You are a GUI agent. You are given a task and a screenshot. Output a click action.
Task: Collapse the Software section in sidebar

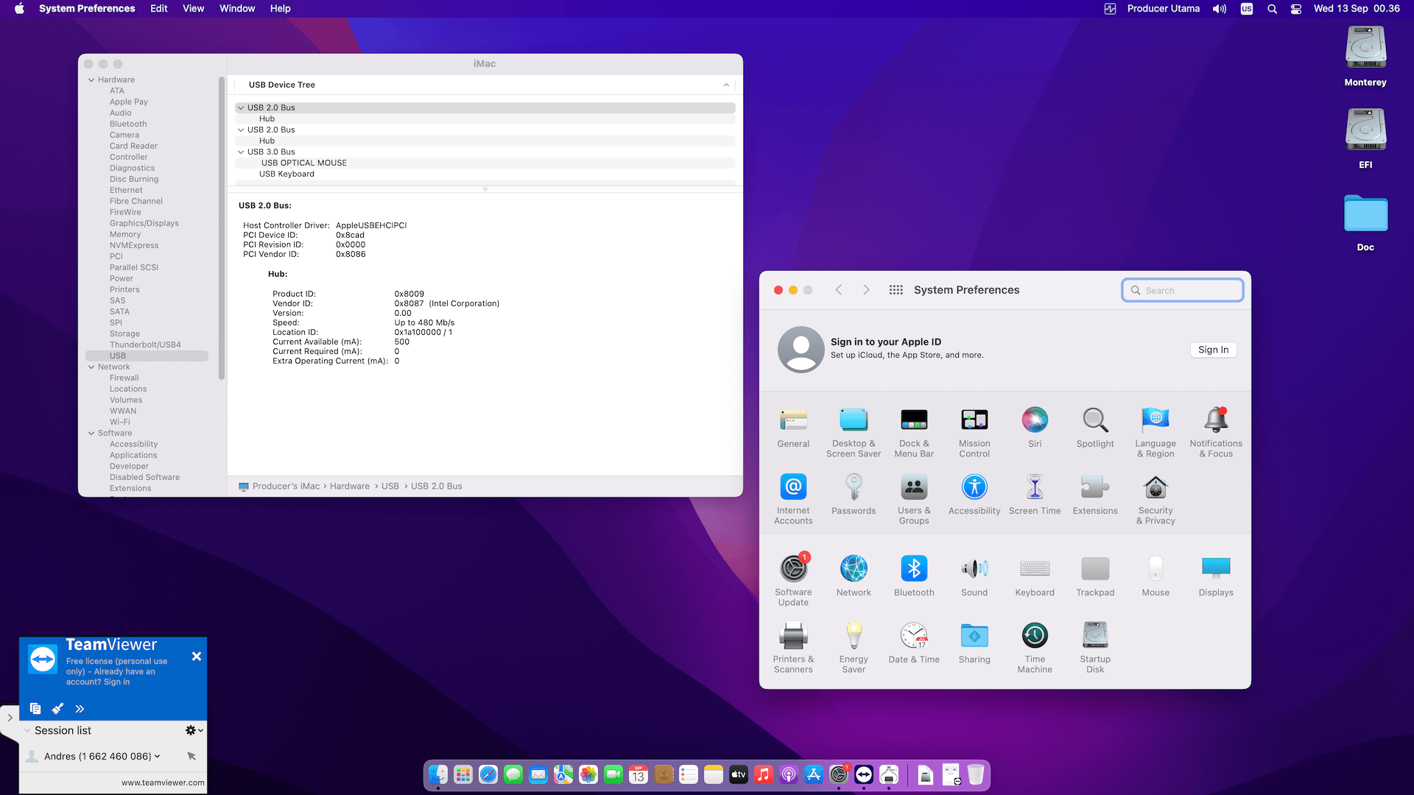pyautogui.click(x=91, y=433)
